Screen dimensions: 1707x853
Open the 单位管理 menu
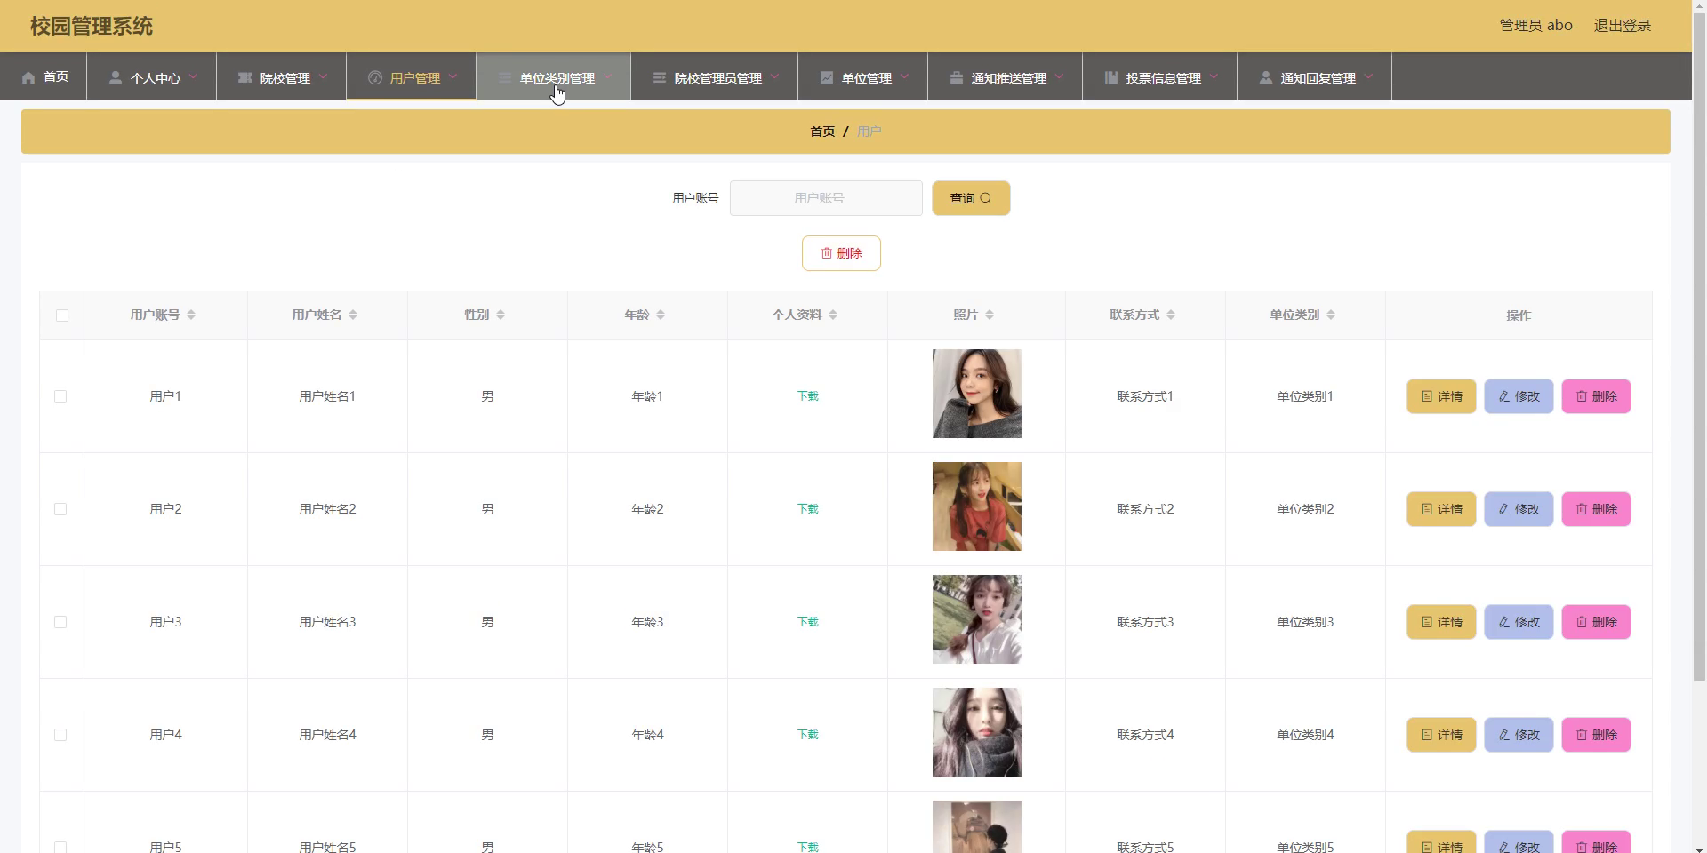point(863,76)
